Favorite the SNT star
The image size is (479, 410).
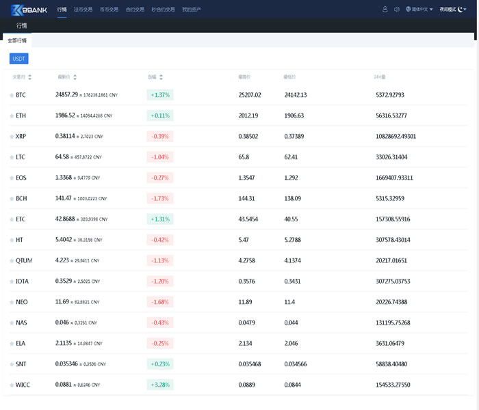point(12,364)
